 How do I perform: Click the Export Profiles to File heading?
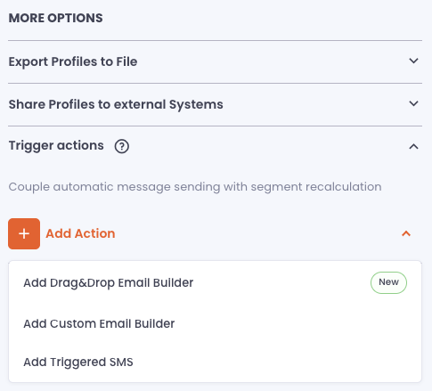tap(73, 61)
